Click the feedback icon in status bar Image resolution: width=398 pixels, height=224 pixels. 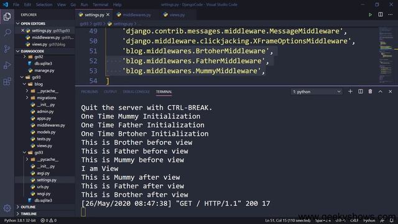coord(382,220)
